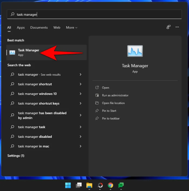The image size is (189, 191).
Task: Select 'task manager shortcut' suggestion
Action: tap(46, 84)
